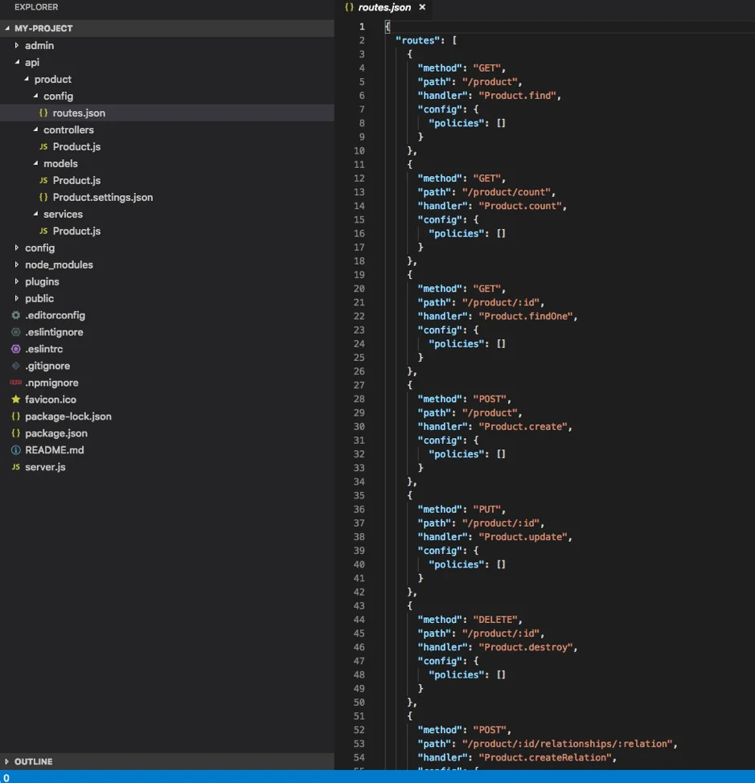Click the JS icon beside controllers Product.js
The width and height of the screenshot is (755, 783).
coord(43,147)
